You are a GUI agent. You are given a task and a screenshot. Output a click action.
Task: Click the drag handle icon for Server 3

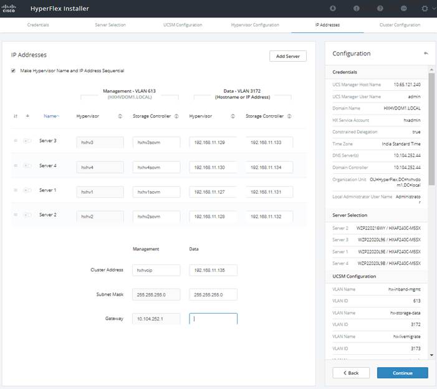point(16,141)
